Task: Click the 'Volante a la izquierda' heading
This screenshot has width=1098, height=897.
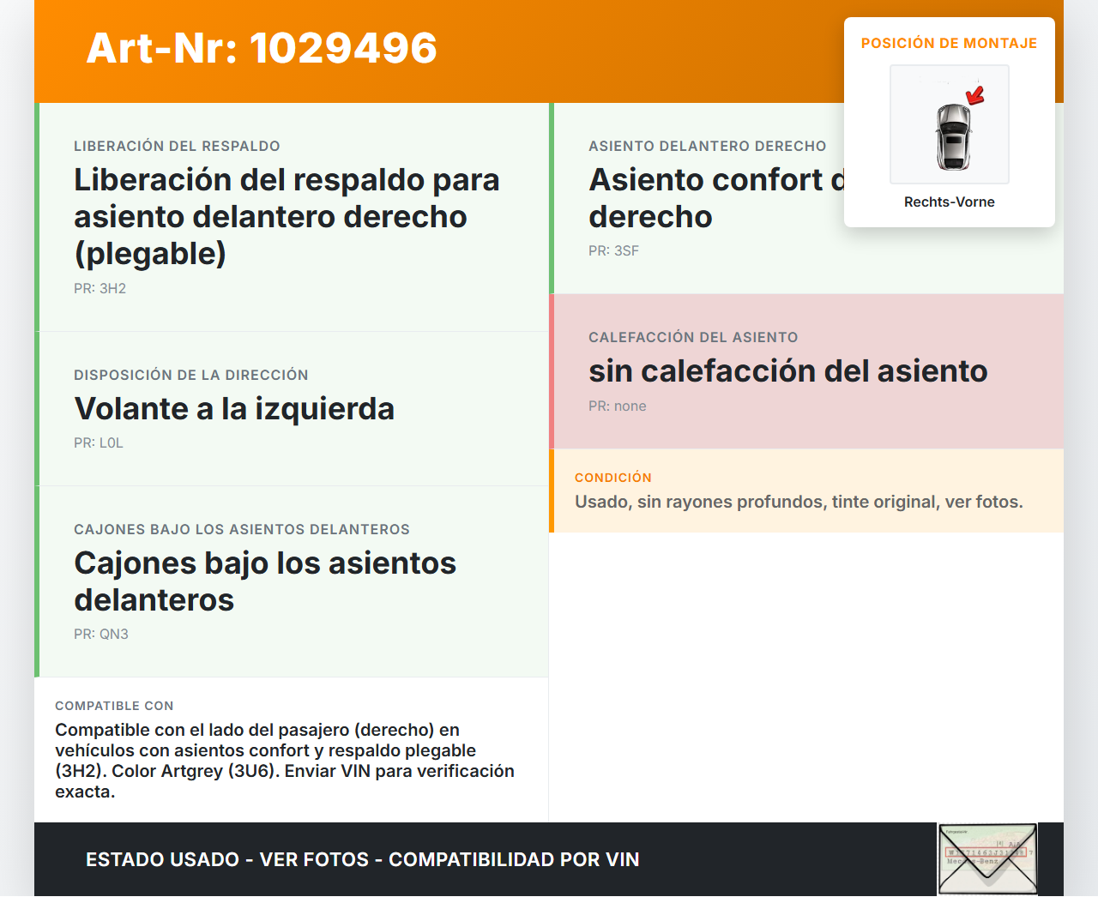Action: pos(234,409)
